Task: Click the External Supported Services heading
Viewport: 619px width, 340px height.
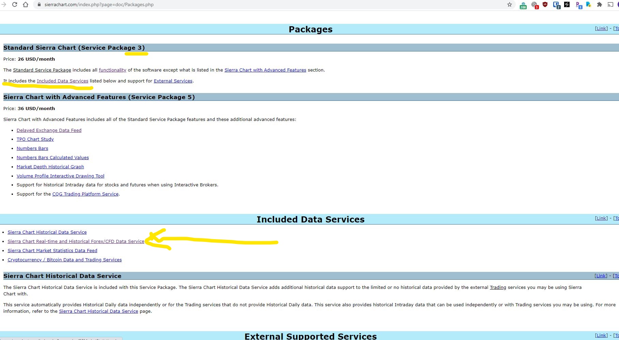Action: click(311, 336)
